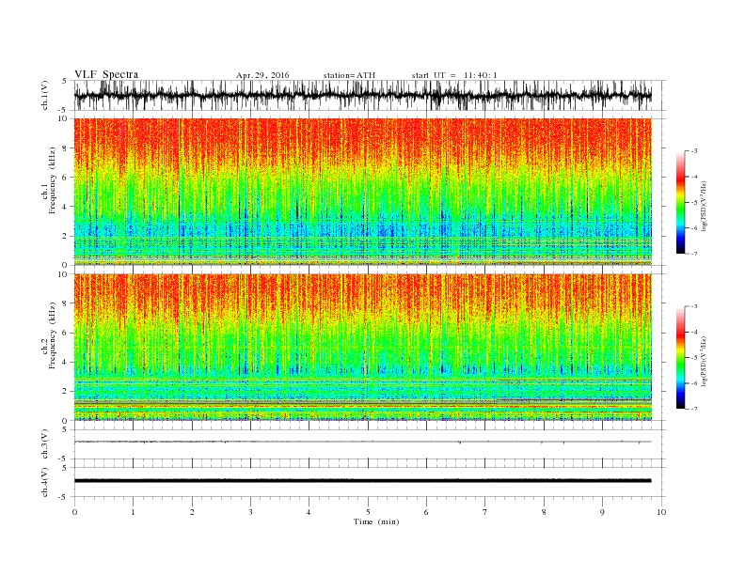This screenshot has width=745, height=575.
Task: Click time axis tick label '5'
Action: click(x=368, y=512)
